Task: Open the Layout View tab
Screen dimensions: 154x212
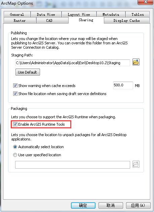Action: (79, 14)
